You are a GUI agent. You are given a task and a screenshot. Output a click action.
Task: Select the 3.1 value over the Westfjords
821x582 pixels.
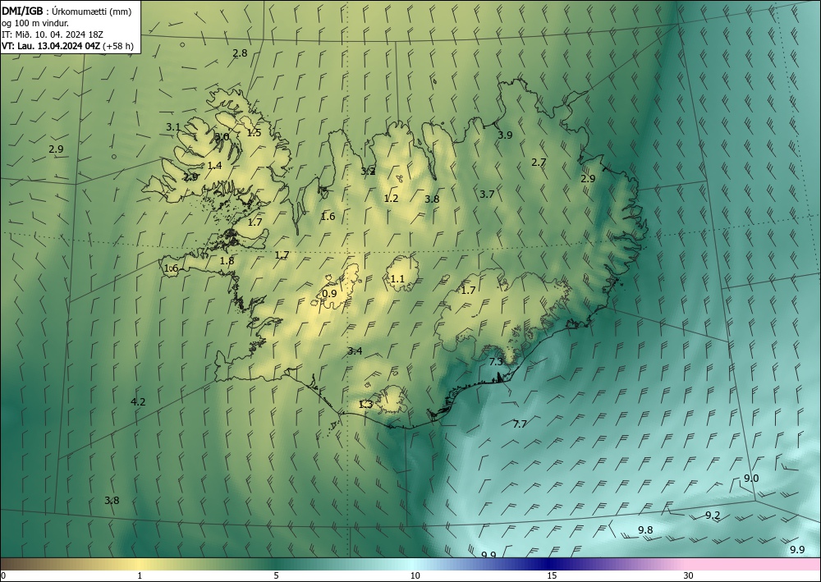(173, 126)
